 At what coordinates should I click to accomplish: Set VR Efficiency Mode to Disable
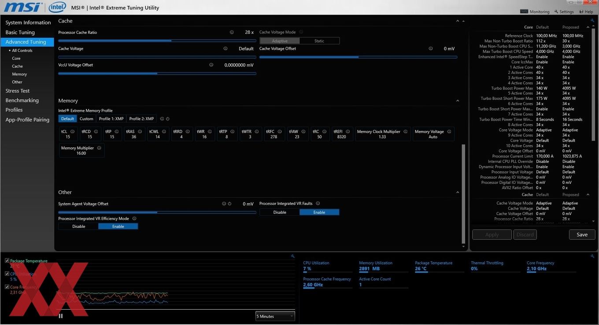[78, 226]
